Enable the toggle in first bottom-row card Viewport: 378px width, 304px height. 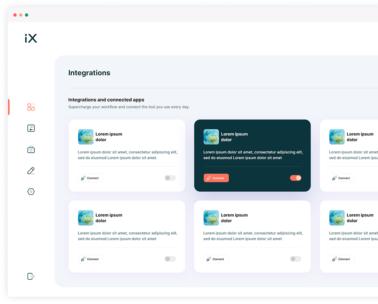point(170,259)
